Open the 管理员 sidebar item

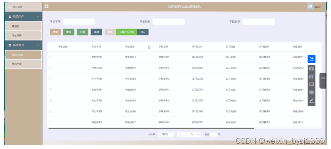[23, 26]
